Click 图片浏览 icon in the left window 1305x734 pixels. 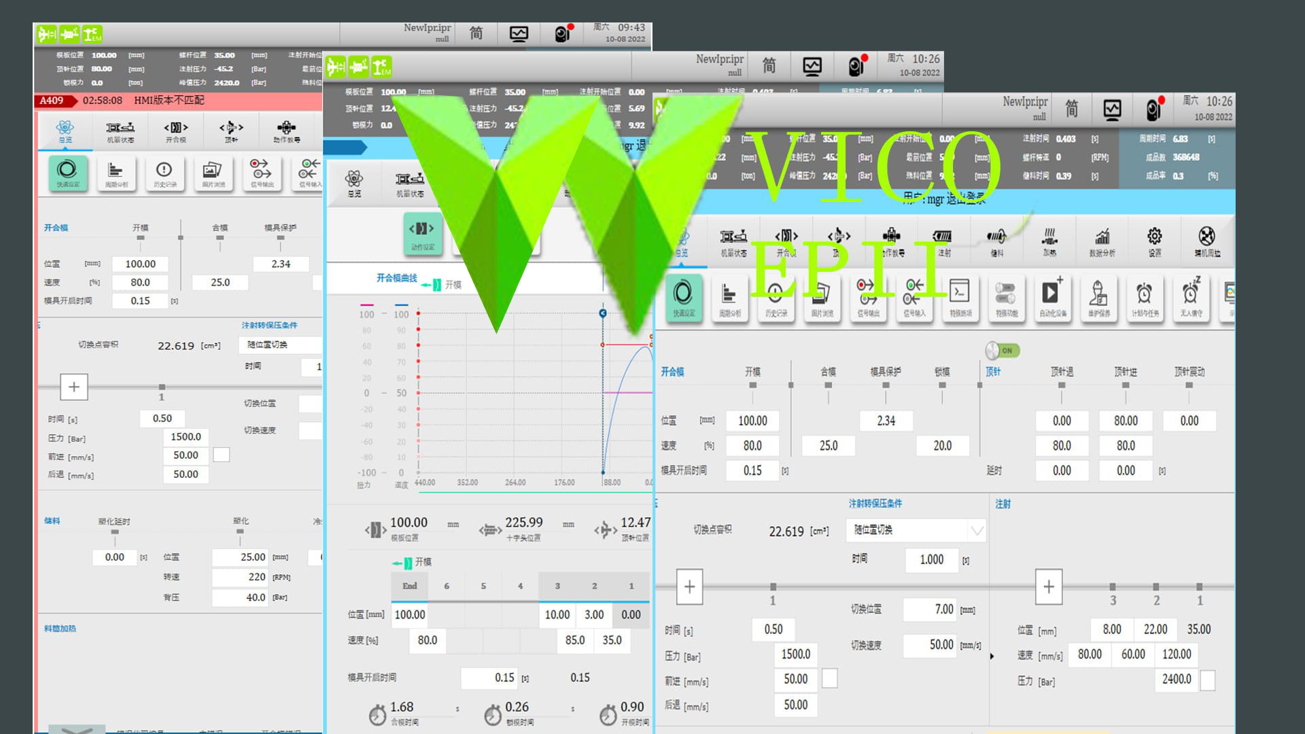(213, 173)
